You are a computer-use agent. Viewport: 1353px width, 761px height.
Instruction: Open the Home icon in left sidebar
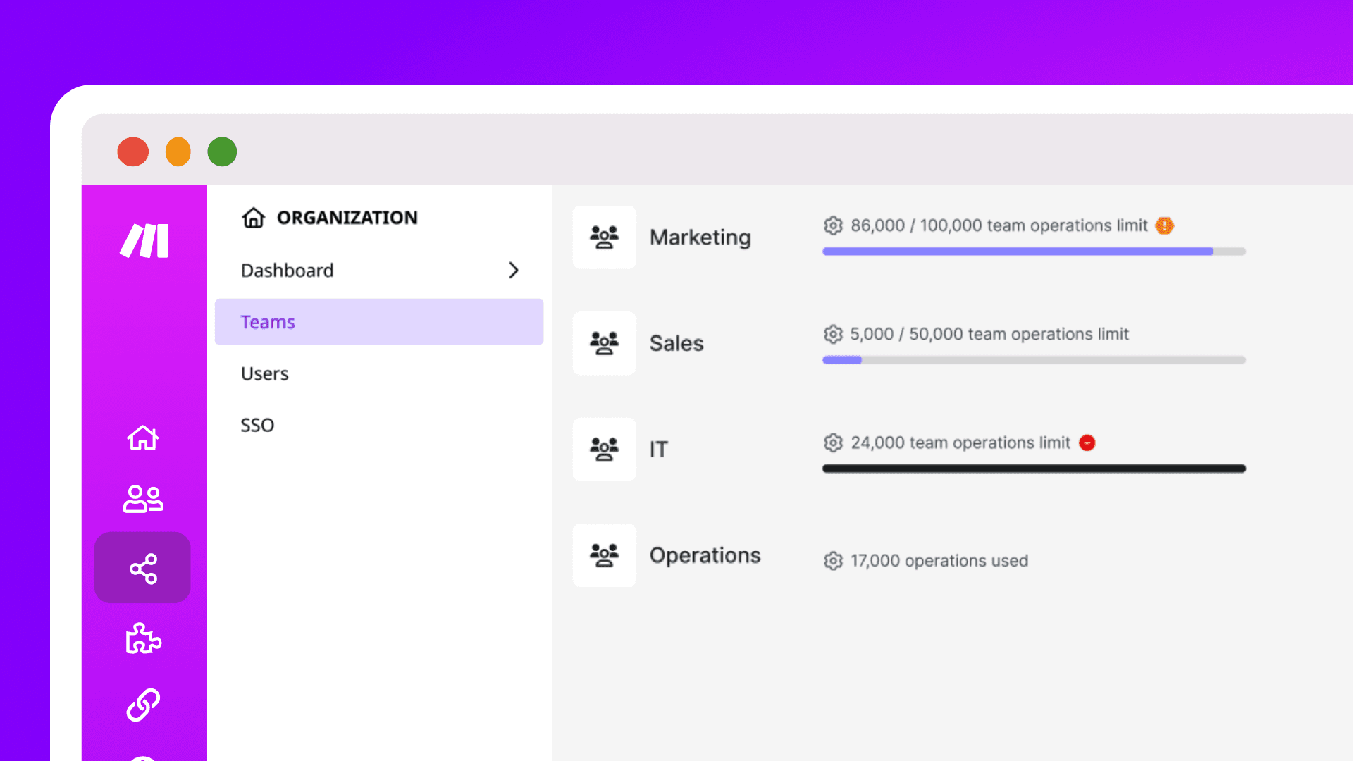tap(143, 438)
